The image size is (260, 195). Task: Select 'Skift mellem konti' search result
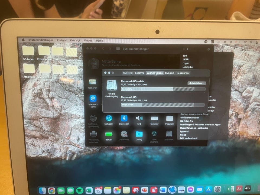point(188,138)
